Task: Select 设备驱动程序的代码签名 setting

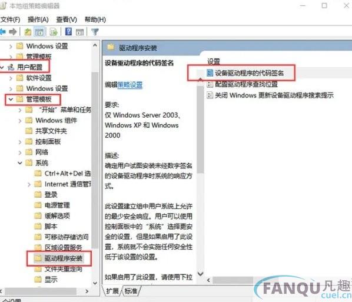Action: (249, 73)
